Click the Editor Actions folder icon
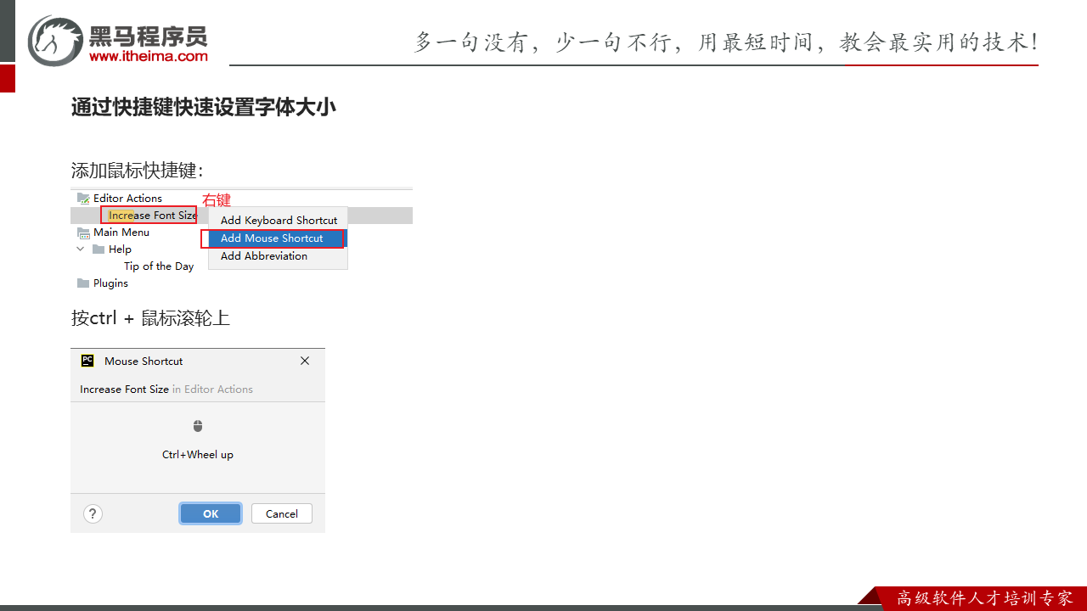The image size is (1087, 611). coord(83,199)
